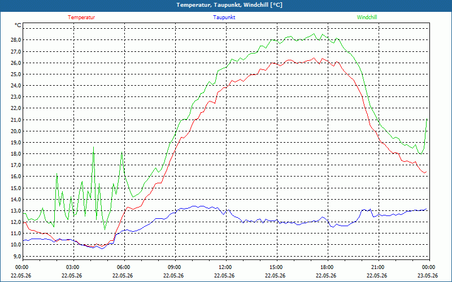Click the '21:00' x-axis time label
The width and height of the screenshot is (452, 282).
click(378, 267)
